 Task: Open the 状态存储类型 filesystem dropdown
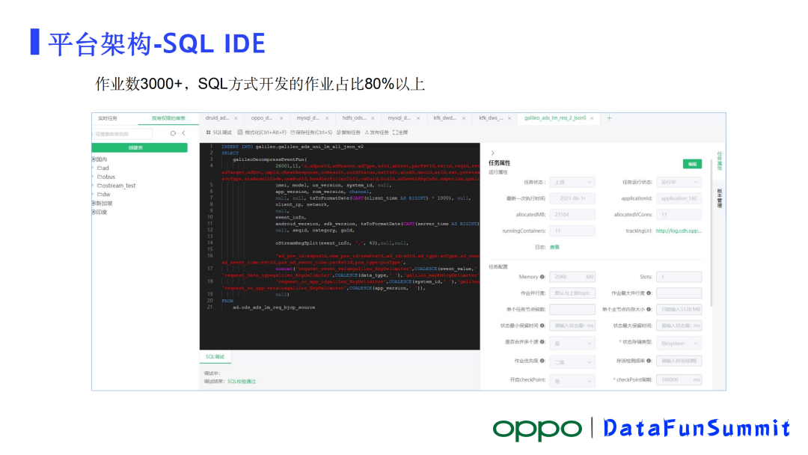tap(679, 343)
